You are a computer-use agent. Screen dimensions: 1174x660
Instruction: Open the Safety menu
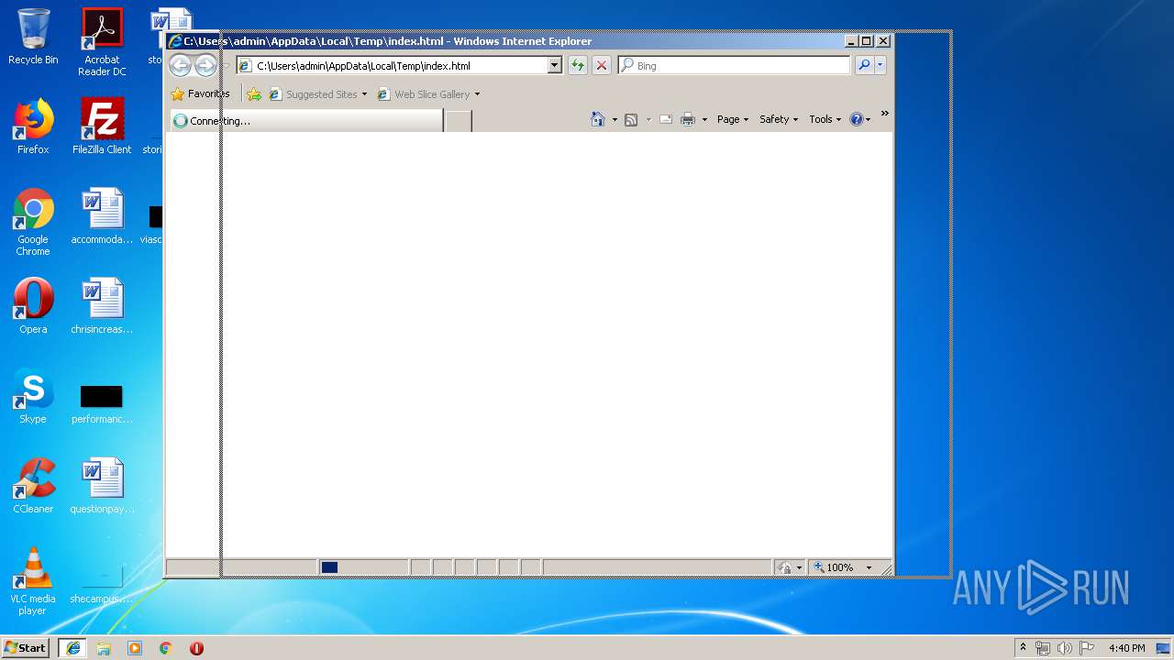pyautogui.click(x=779, y=119)
